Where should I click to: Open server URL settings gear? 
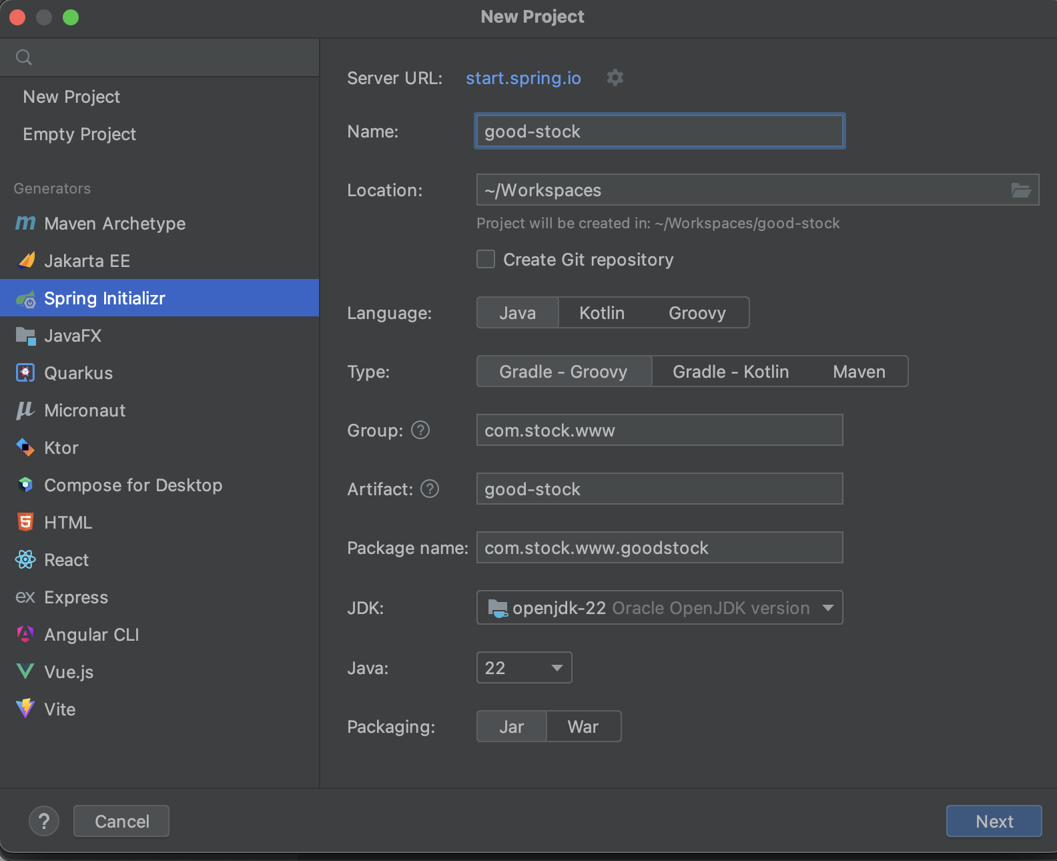click(615, 77)
